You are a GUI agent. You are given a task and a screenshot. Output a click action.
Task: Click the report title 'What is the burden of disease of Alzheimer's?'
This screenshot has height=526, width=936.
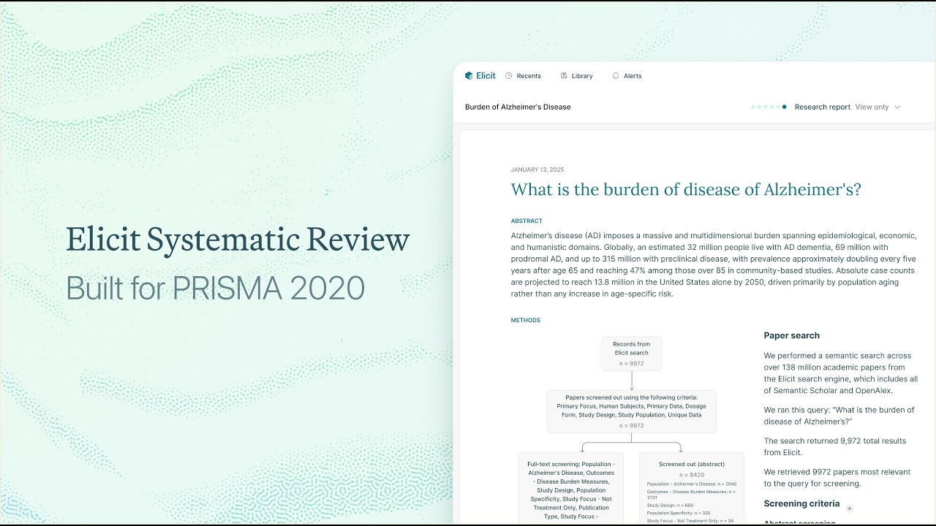686,190
